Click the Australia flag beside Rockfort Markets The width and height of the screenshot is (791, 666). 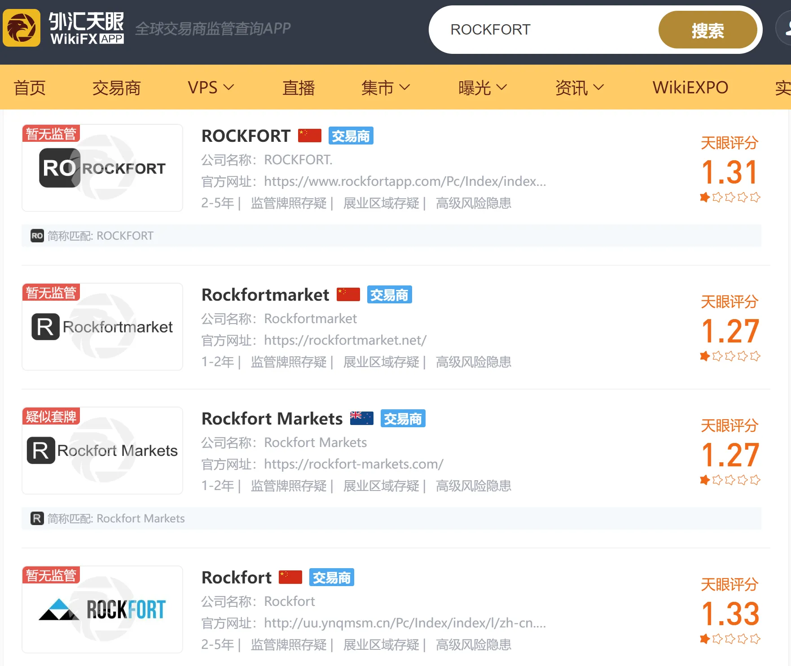coord(362,418)
